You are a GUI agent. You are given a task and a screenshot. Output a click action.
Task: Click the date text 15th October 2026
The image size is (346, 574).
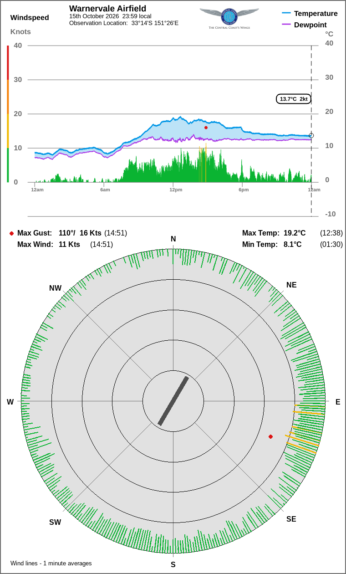pos(94,16)
